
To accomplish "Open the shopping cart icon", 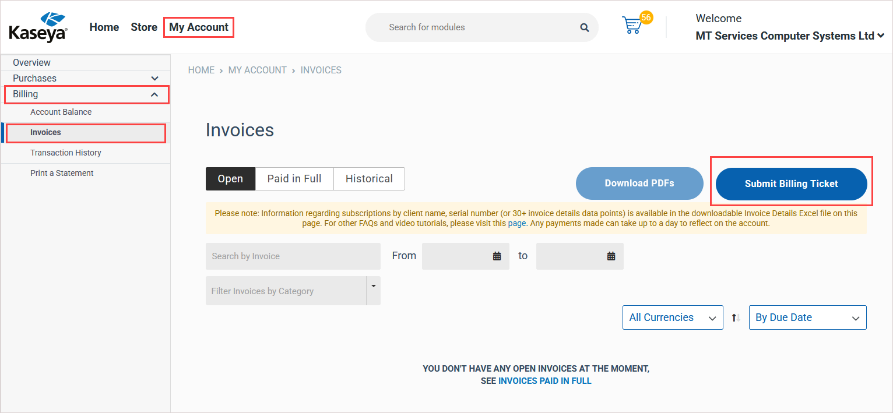I will coord(632,25).
